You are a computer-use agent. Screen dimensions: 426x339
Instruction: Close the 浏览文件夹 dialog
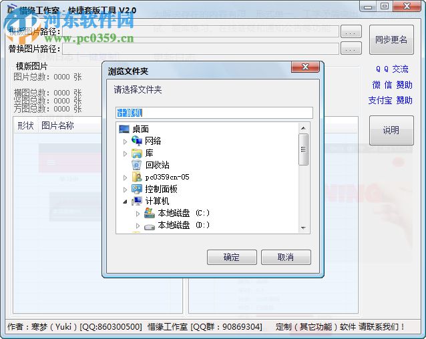pos(305,67)
